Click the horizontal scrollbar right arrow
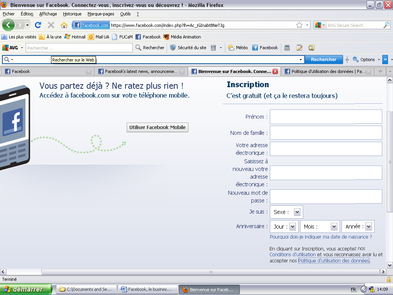 click(383, 272)
